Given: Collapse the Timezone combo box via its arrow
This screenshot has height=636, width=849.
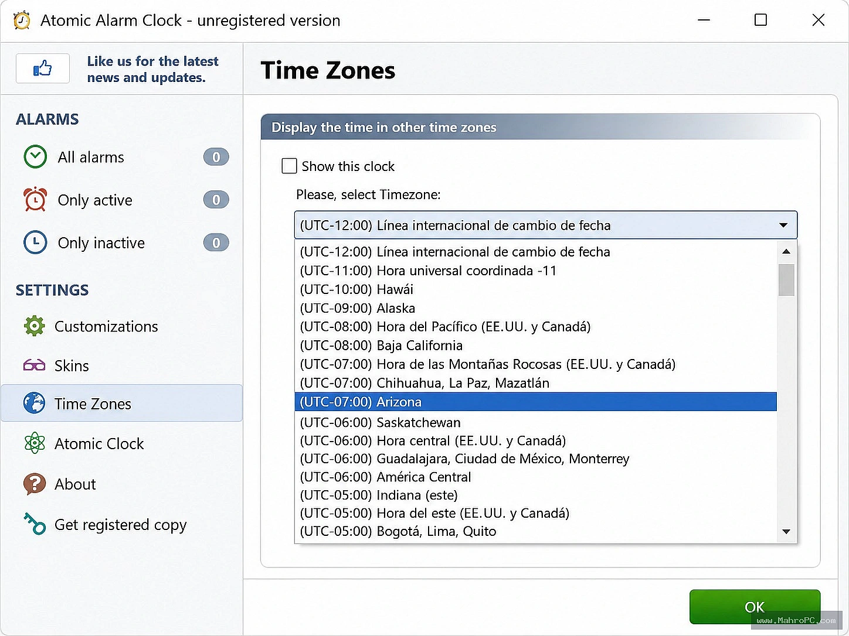Looking at the screenshot, I should pos(783,225).
